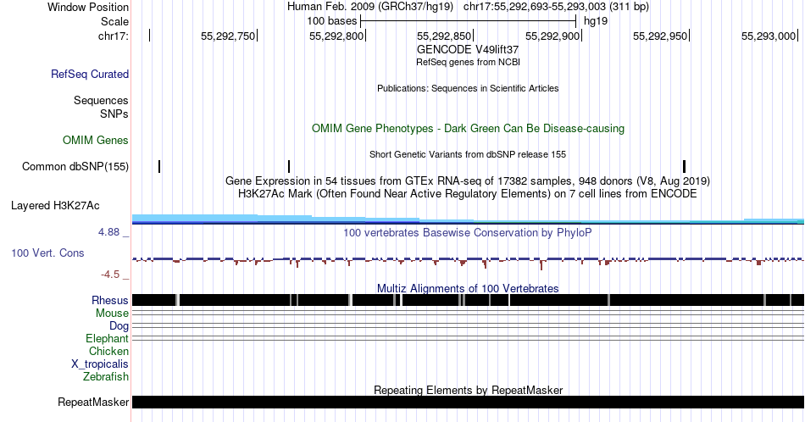
Task: Click the Common dbSNP(155) track label
Action: coord(75,166)
